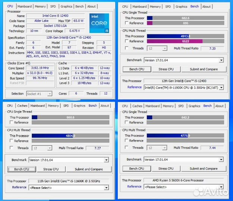
Task: Switch to Memory tab in the i5-12400 CPU window
Action: pyautogui.click(x=40, y=7)
